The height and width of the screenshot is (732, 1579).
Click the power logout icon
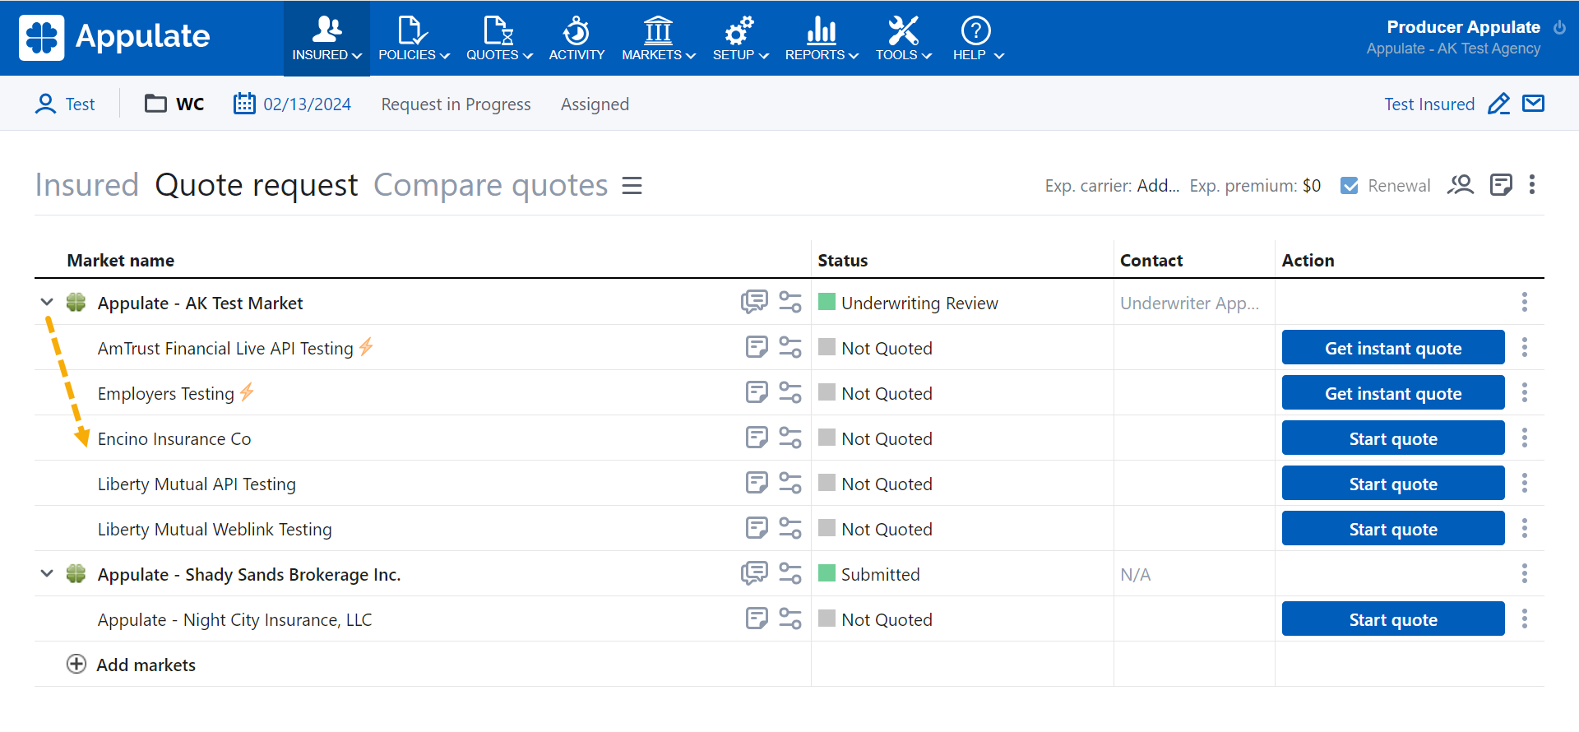(1559, 27)
